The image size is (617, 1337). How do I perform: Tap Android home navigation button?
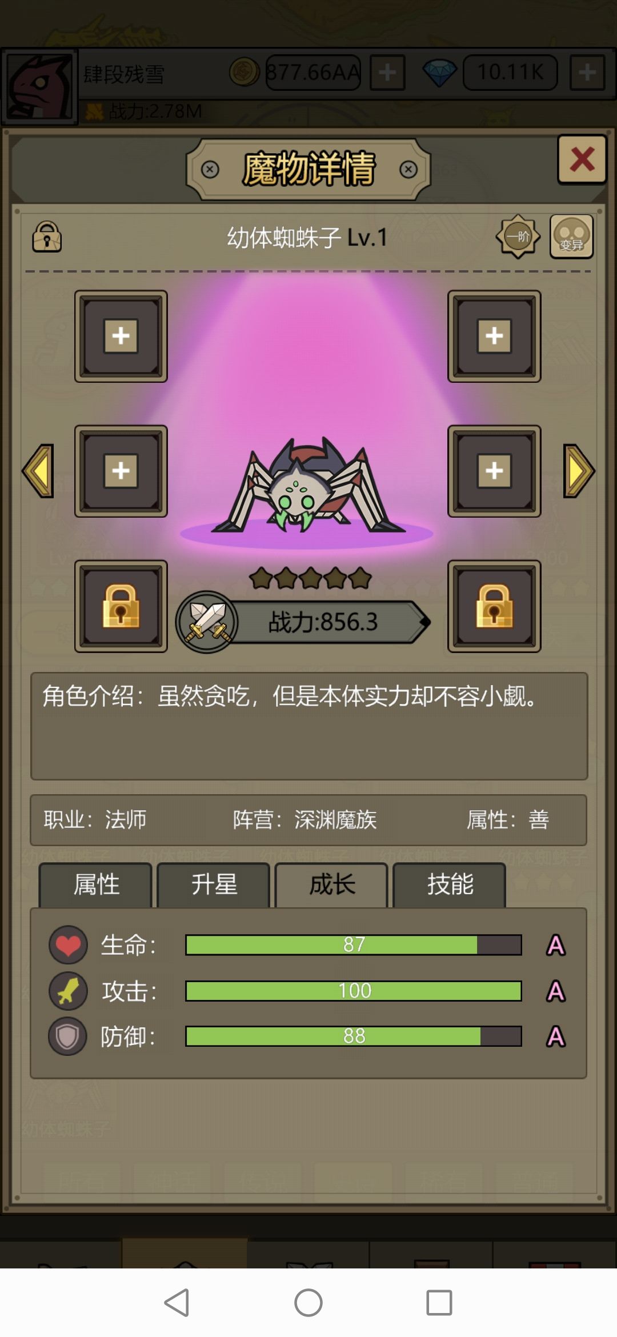click(308, 1303)
